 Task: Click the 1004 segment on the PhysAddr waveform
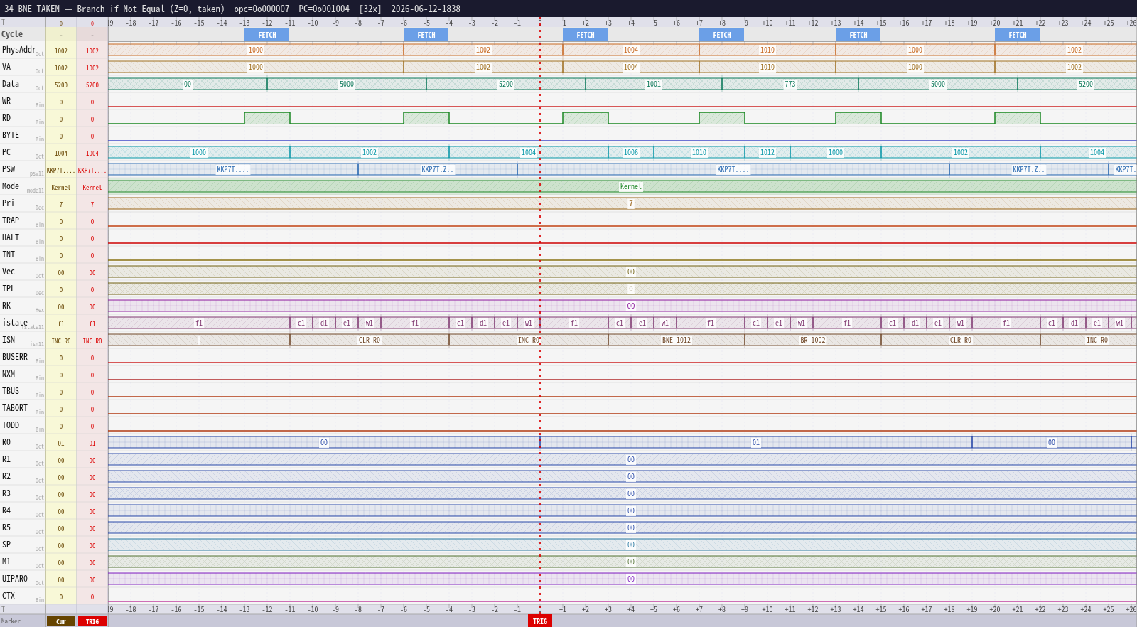pos(631,50)
